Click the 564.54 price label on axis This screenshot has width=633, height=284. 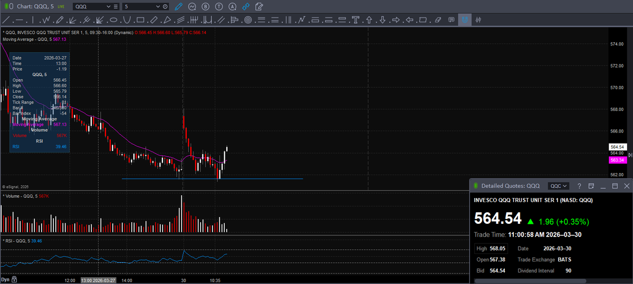pos(617,147)
